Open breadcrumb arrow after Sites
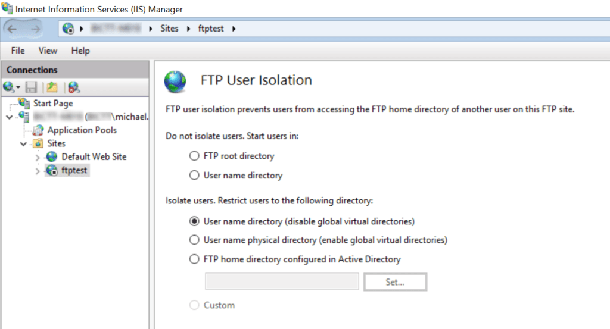The height and width of the screenshot is (329, 610). [189, 29]
